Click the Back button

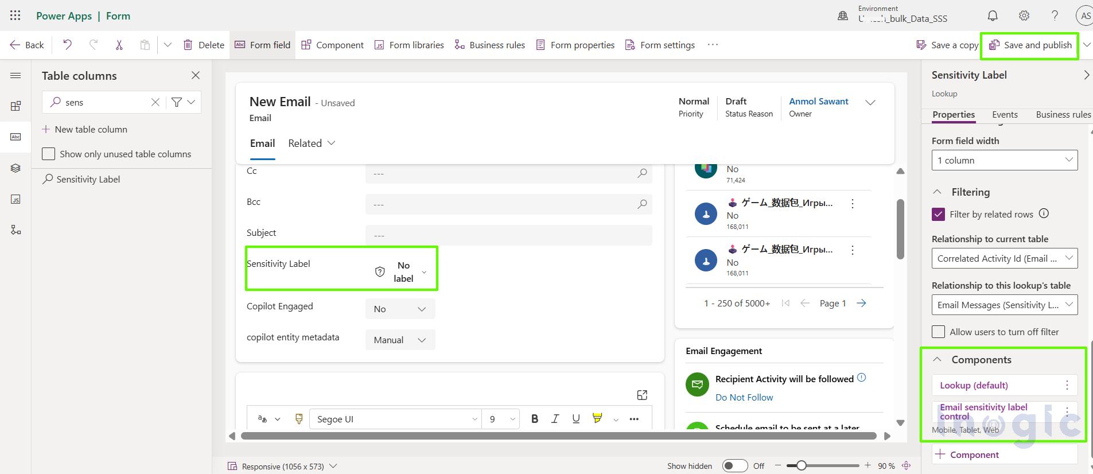pos(26,45)
